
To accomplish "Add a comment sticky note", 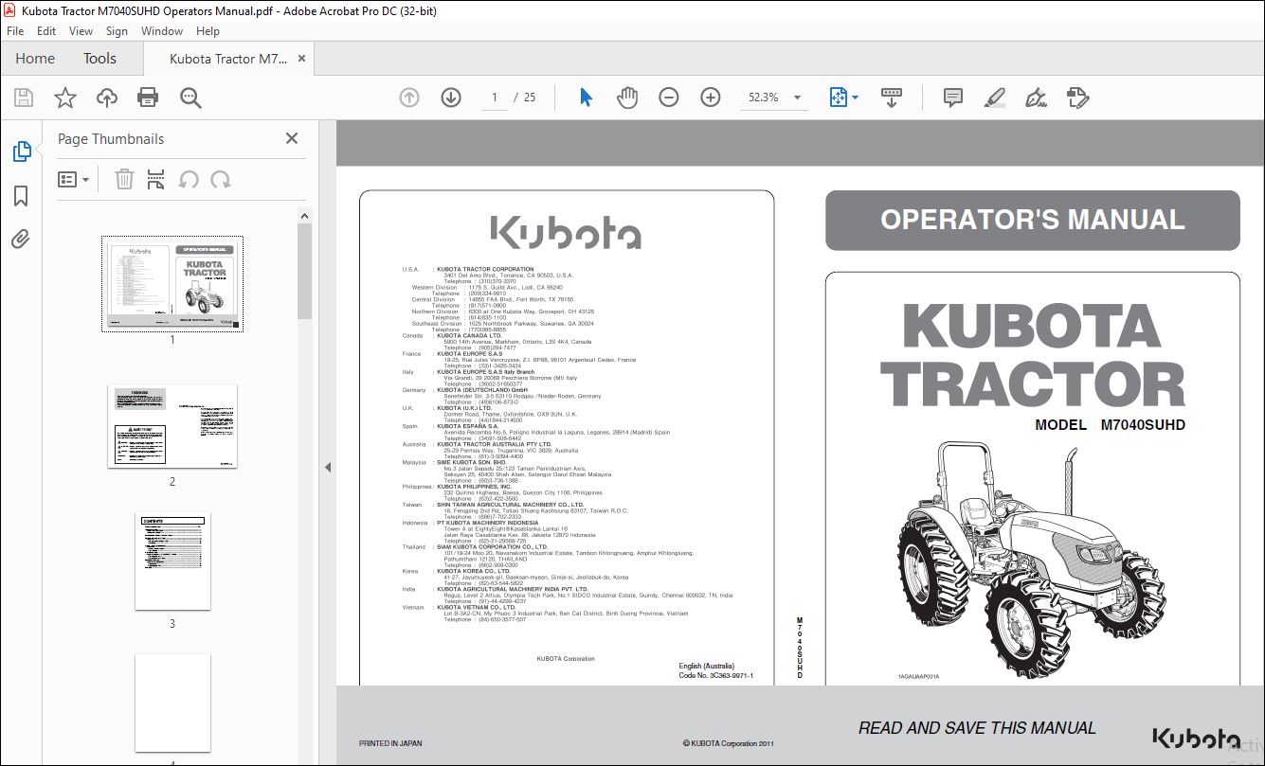I will pos(953,98).
